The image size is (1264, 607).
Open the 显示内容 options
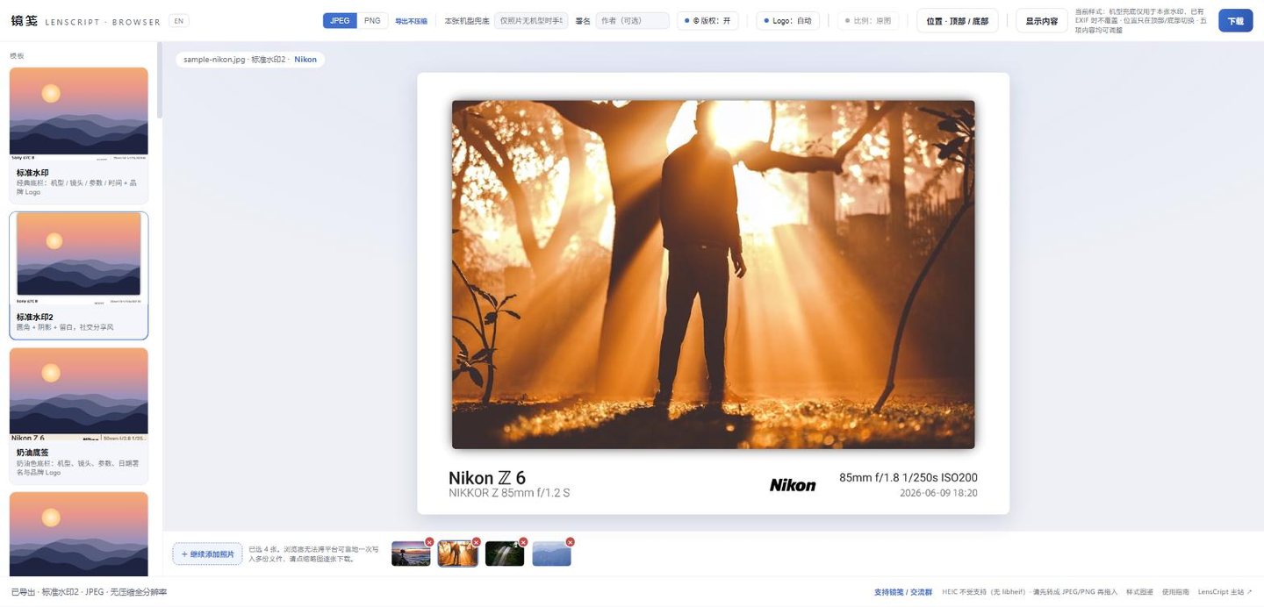pos(1042,20)
